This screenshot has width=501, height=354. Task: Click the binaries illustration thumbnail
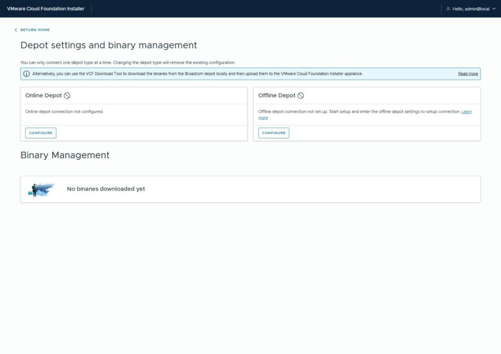[42, 189]
